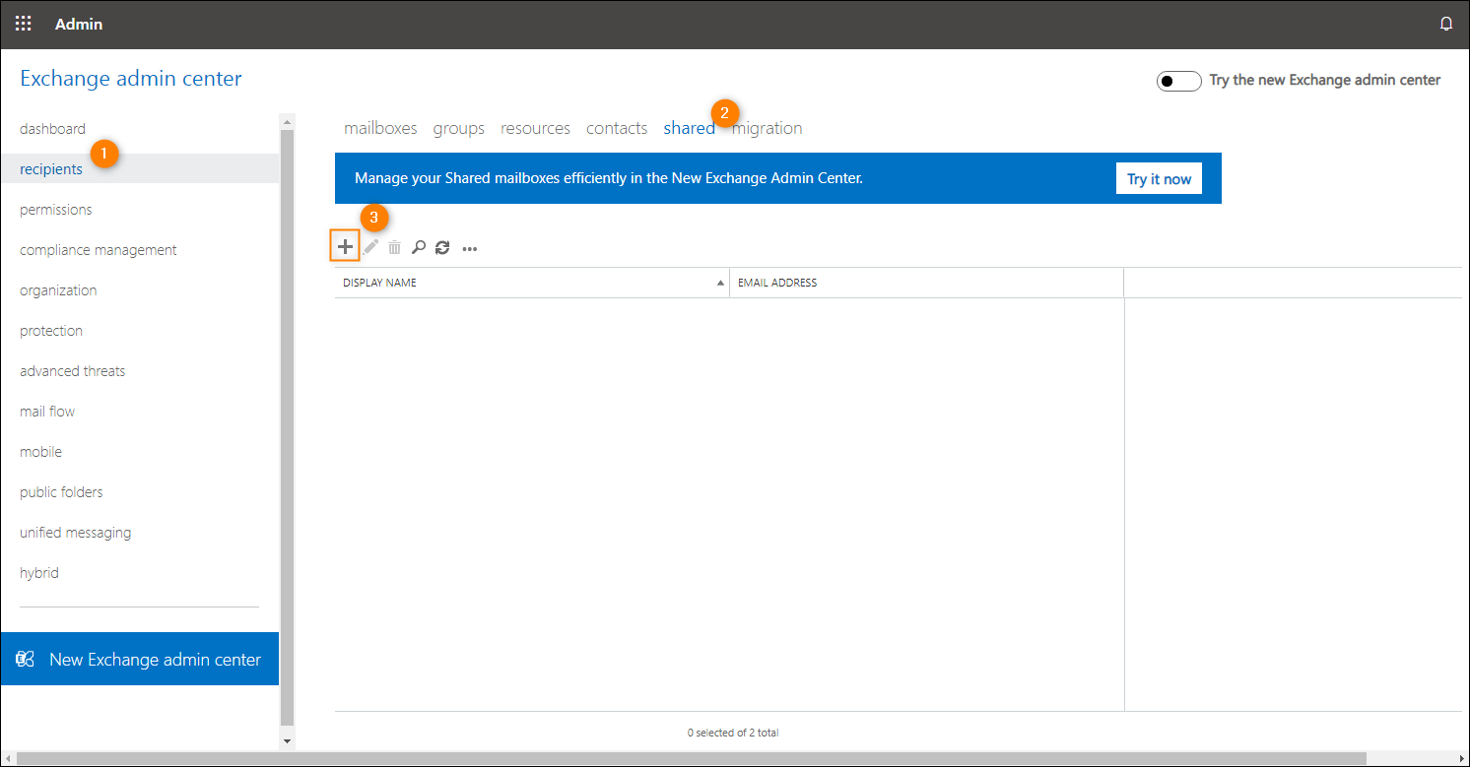Click the horizontal scrollbar at the bottom
This screenshot has height=767, width=1470.
[692, 758]
